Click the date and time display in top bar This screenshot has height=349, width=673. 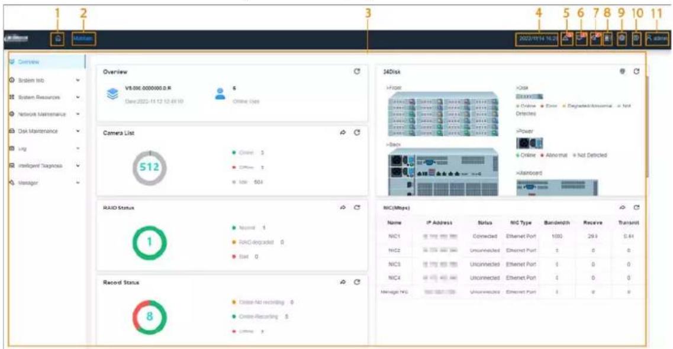tap(537, 38)
